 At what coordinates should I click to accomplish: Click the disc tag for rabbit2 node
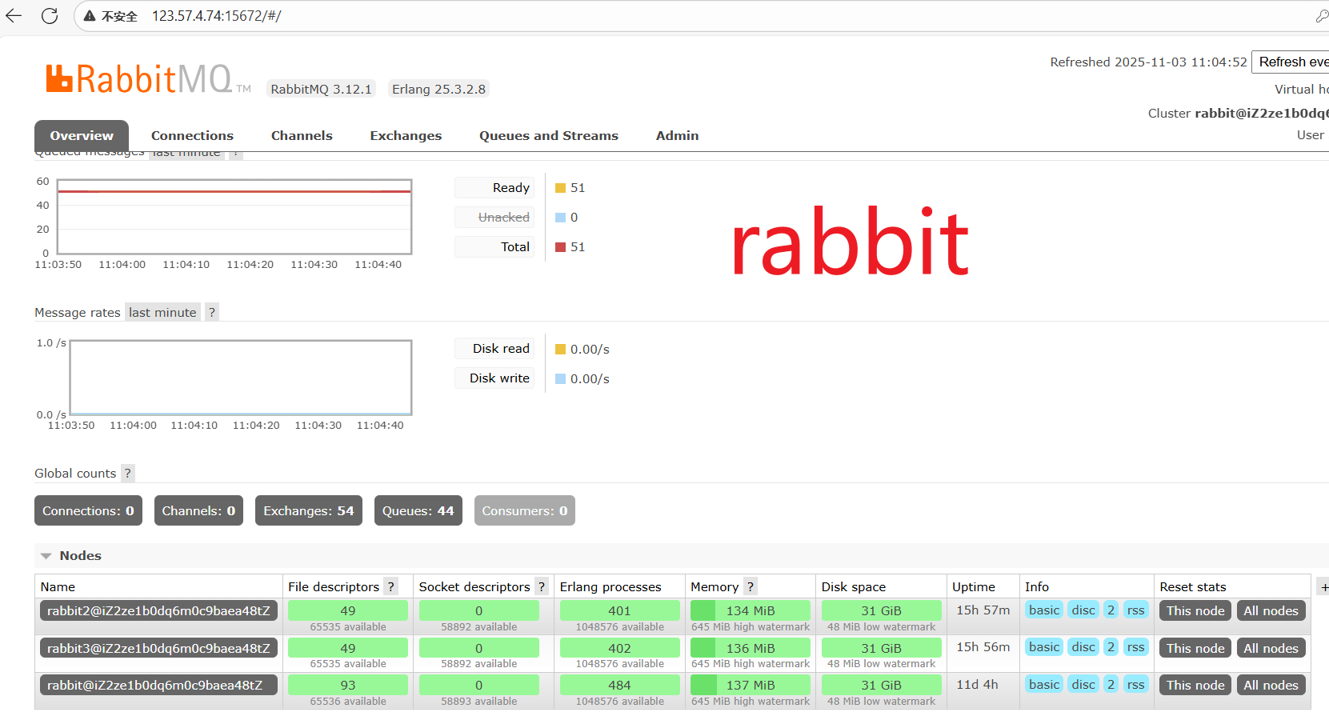pyautogui.click(x=1083, y=610)
